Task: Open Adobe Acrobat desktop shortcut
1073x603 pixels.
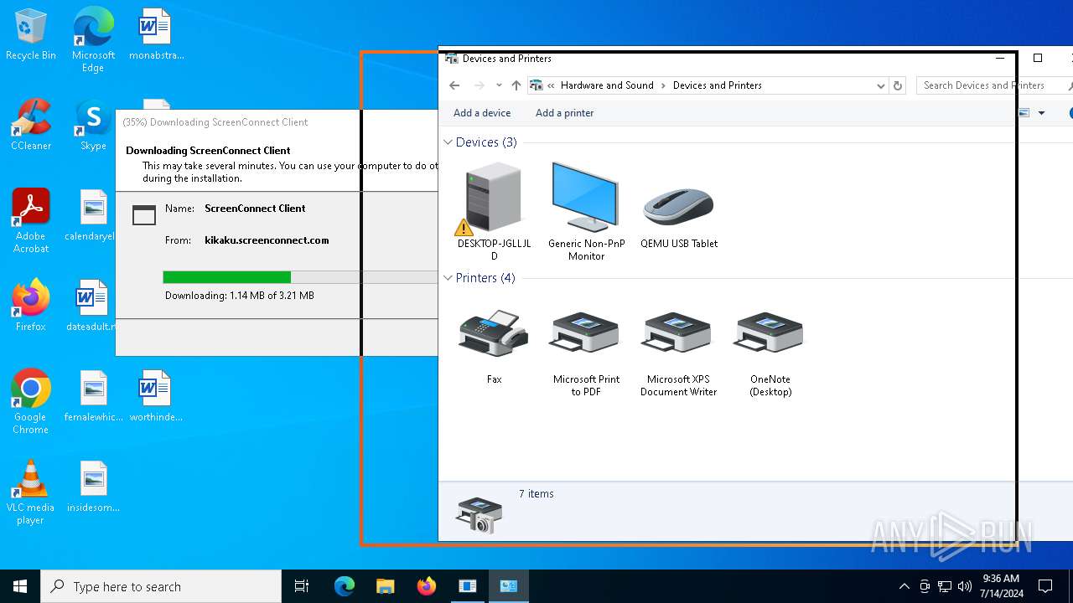Action: 31,221
